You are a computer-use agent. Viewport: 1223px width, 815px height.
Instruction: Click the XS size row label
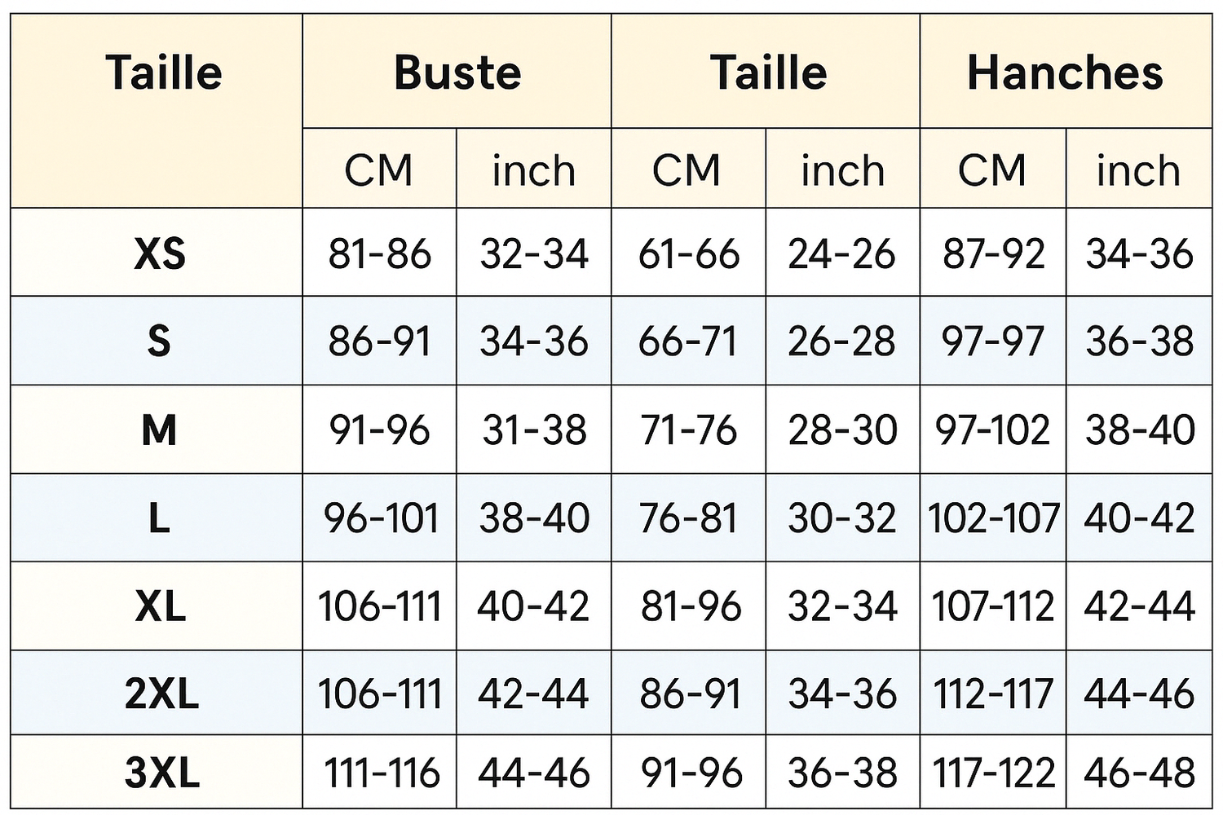(x=160, y=253)
